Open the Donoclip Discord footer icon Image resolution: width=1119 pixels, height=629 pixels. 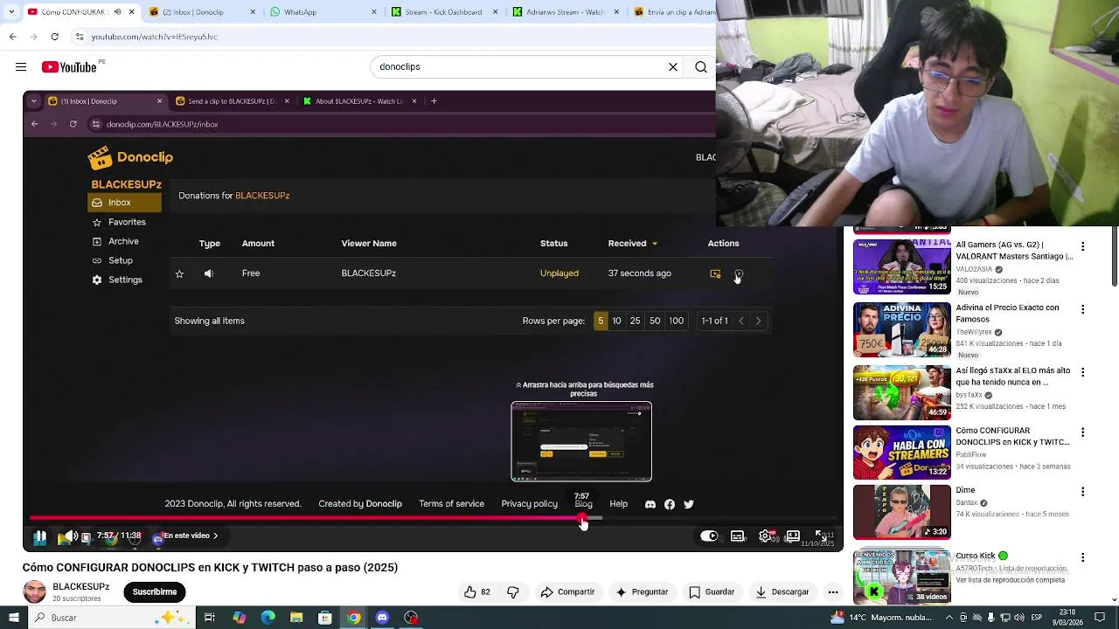pyautogui.click(x=650, y=504)
